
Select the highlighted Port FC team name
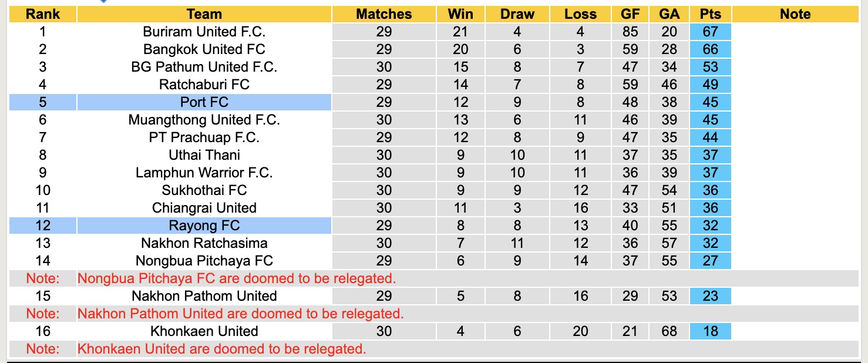tap(204, 102)
